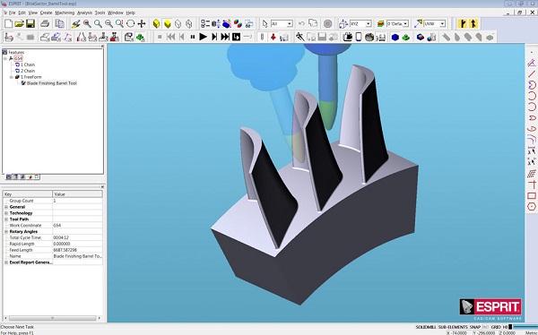The image size is (538, 335).
Task: Click the horizontal scrollbar in properties panel
Action: click(52, 318)
